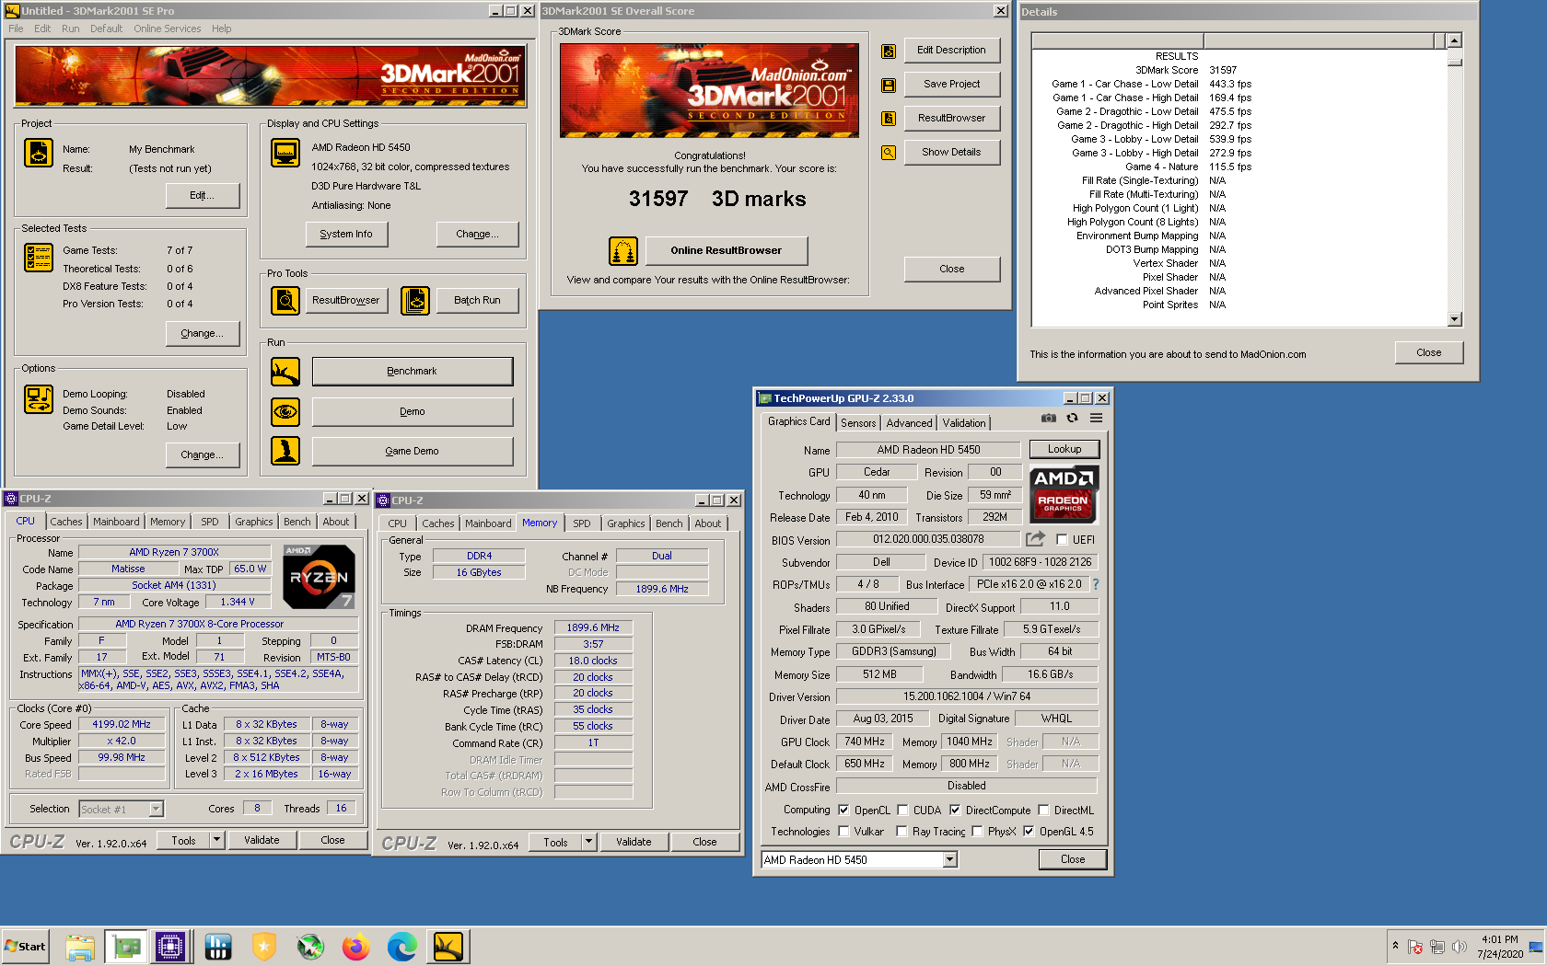Toggle the UEFI checkbox in GPU-Z
Viewport: 1547px width, 966px height.
(1062, 540)
